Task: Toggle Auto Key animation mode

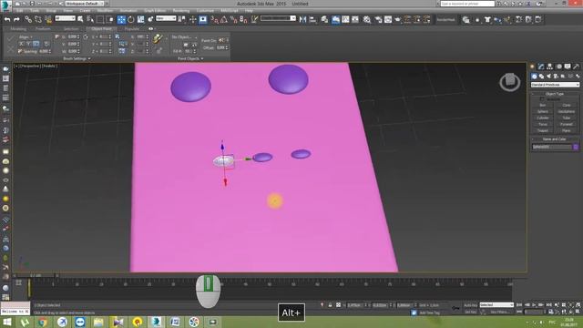Action: [x=470, y=305]
